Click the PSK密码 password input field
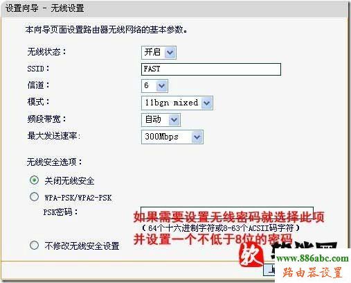This screenshot has height=283, width=351. 227,213
